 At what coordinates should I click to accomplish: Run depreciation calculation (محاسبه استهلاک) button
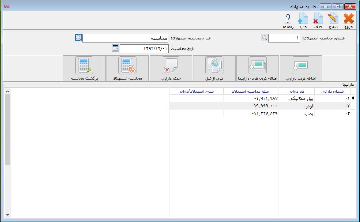tap(127, 68)
